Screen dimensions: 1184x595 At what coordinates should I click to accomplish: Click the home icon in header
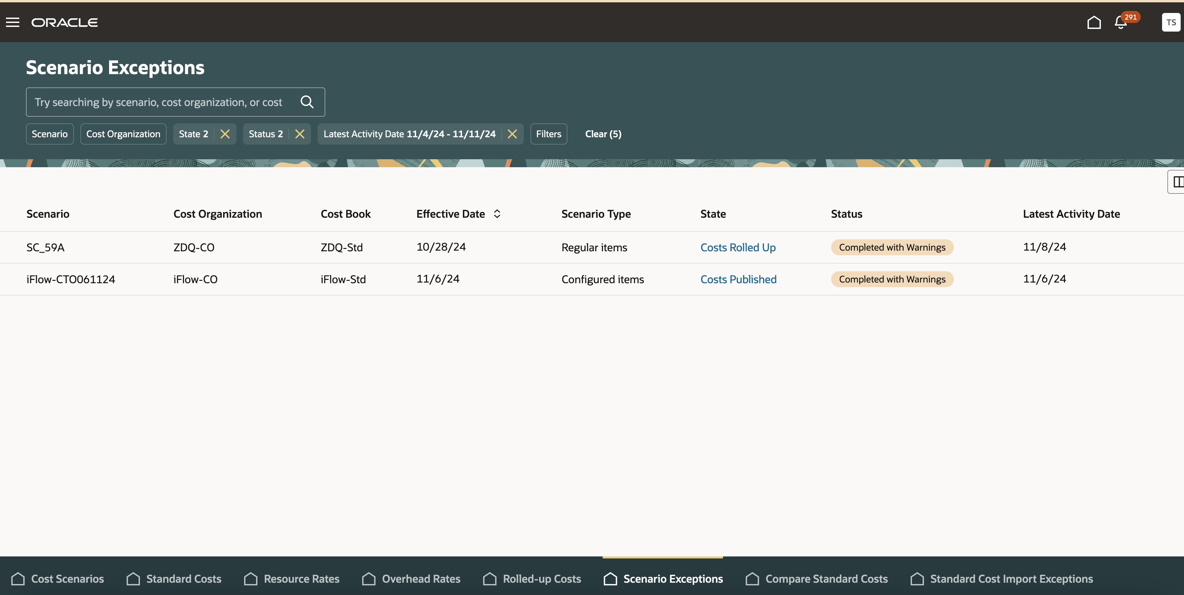(1094, 22)
